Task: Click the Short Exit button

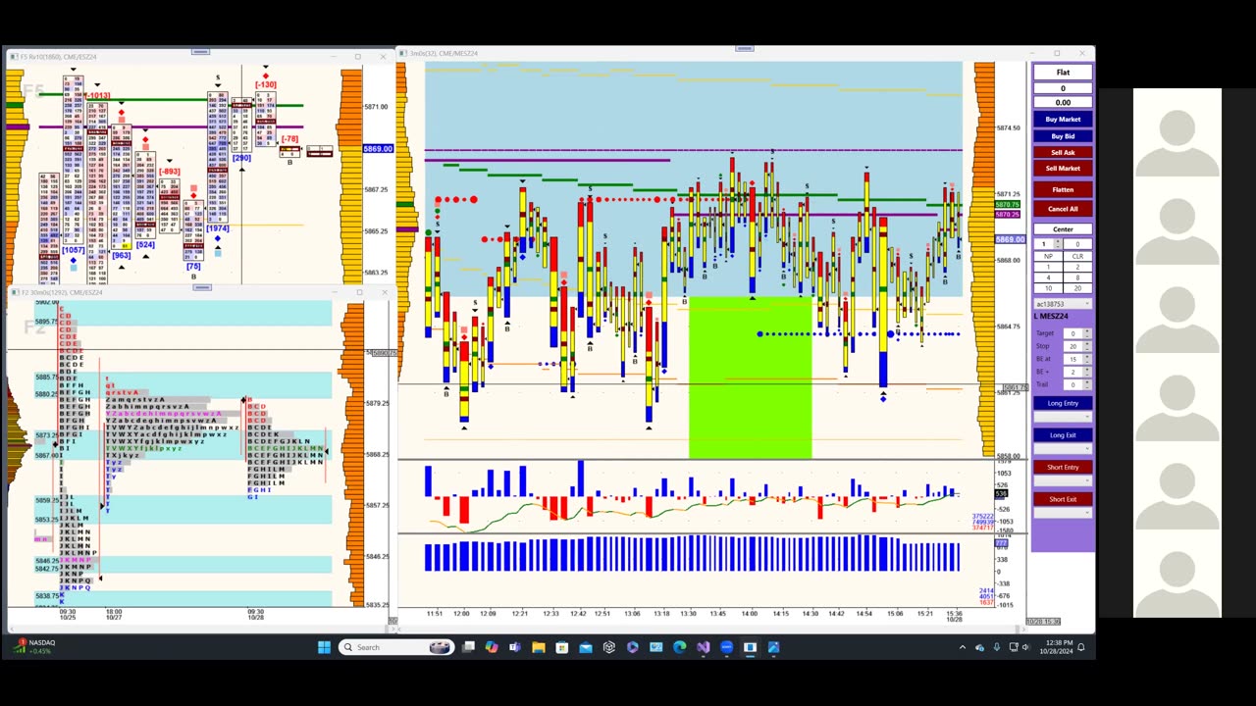Action: coord(1063,499)
